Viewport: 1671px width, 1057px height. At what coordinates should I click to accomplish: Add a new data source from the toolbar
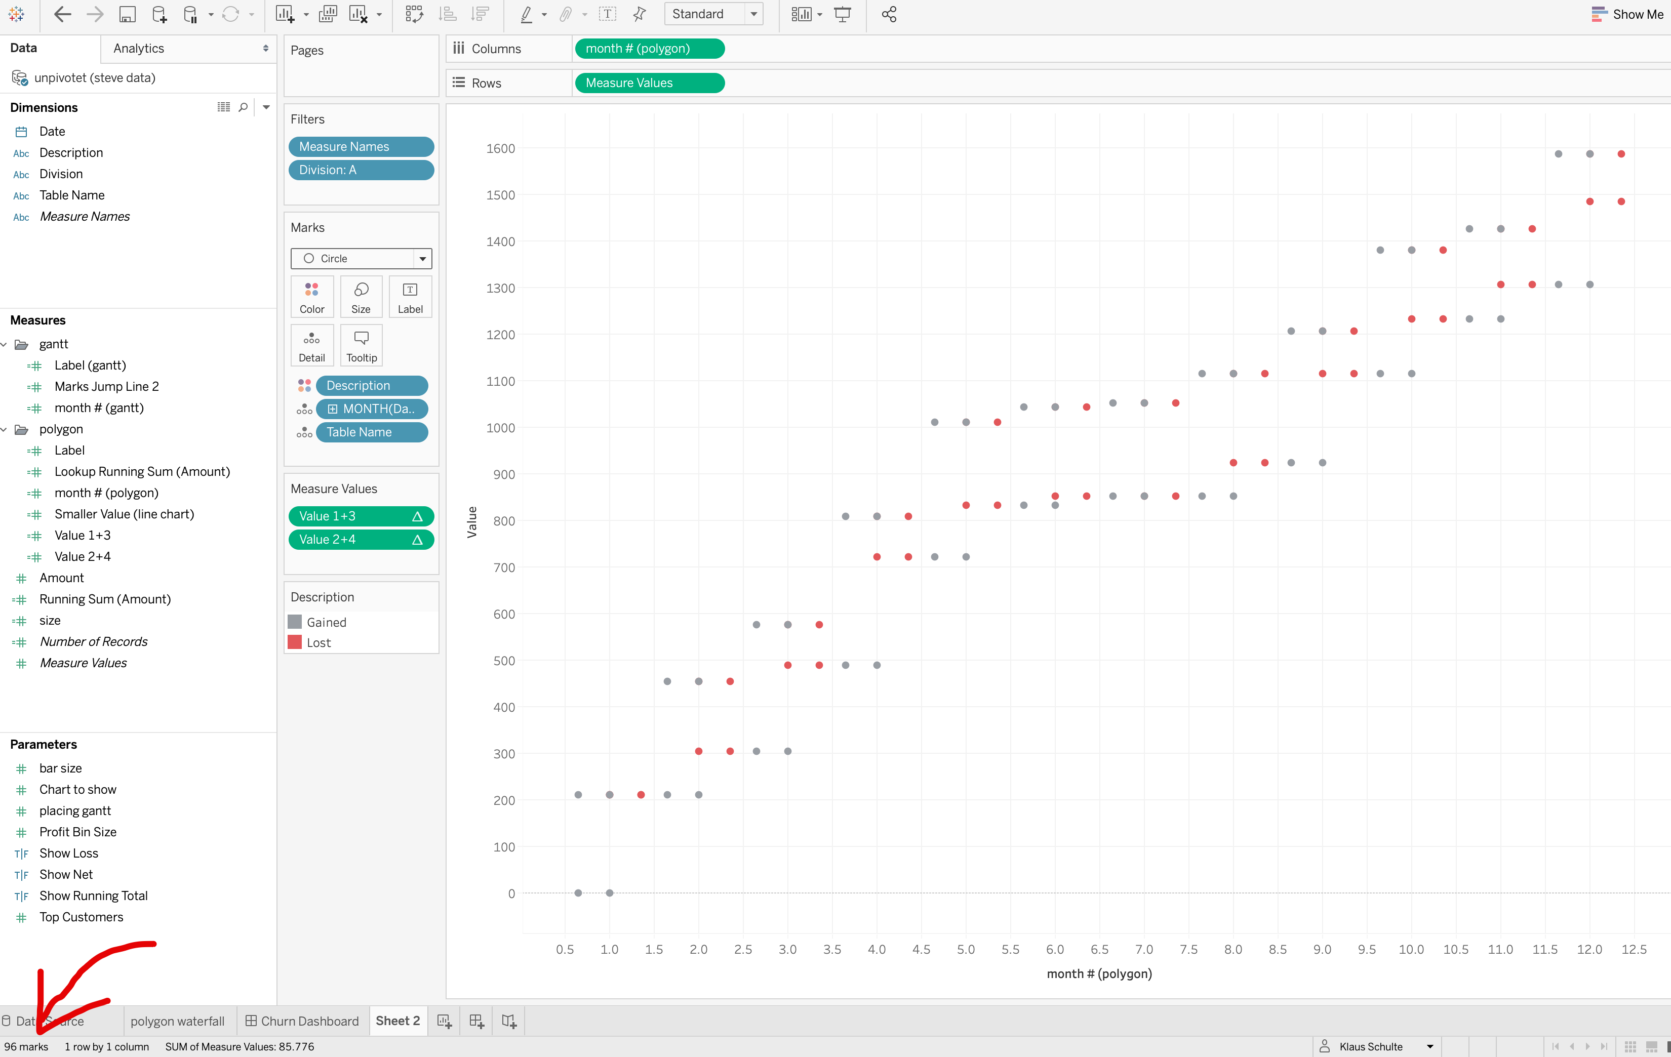click(x=160, y=14)
